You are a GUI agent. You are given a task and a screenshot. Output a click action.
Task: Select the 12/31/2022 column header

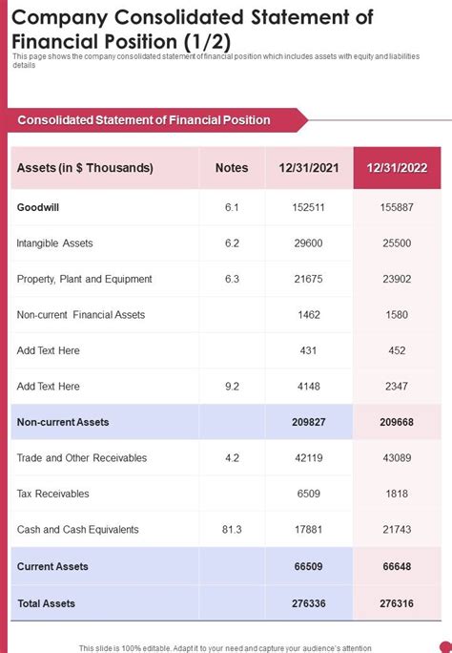pos(397,168)
